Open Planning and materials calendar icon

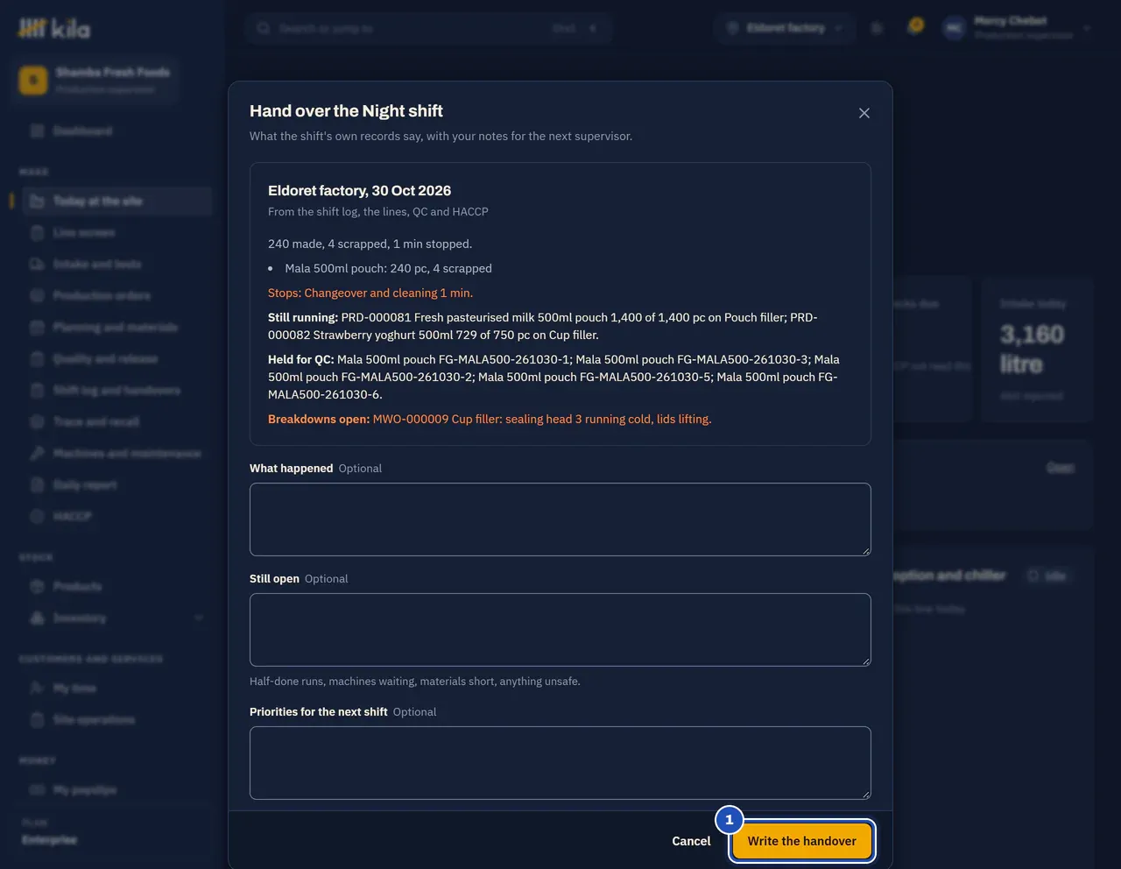[x=37, y=328]
